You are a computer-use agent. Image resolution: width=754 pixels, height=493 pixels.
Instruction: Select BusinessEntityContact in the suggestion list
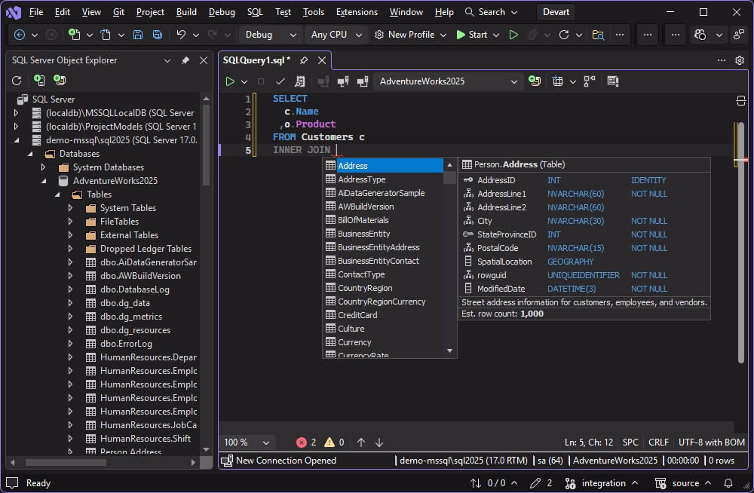coord(383,261)
